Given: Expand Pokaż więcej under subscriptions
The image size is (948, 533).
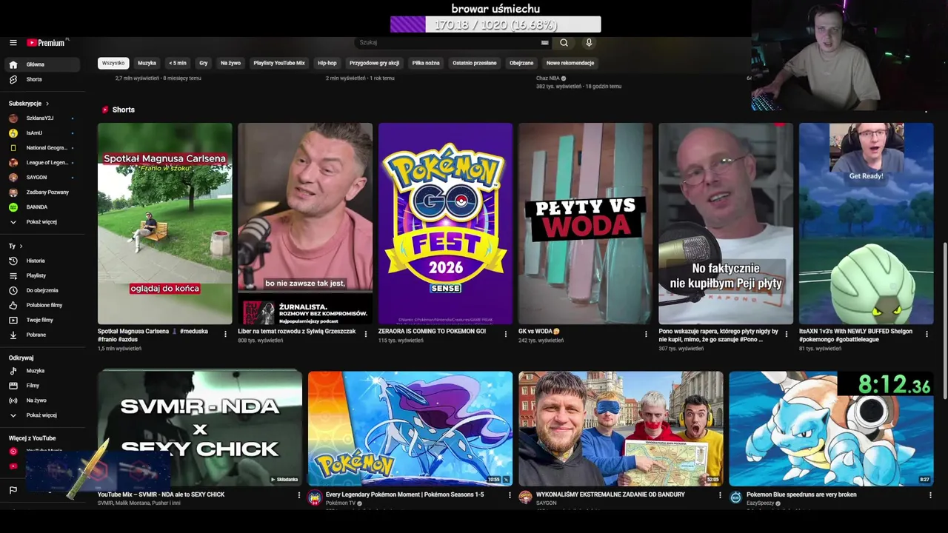Looking at the screenshot, I should [x=44, y=222].
